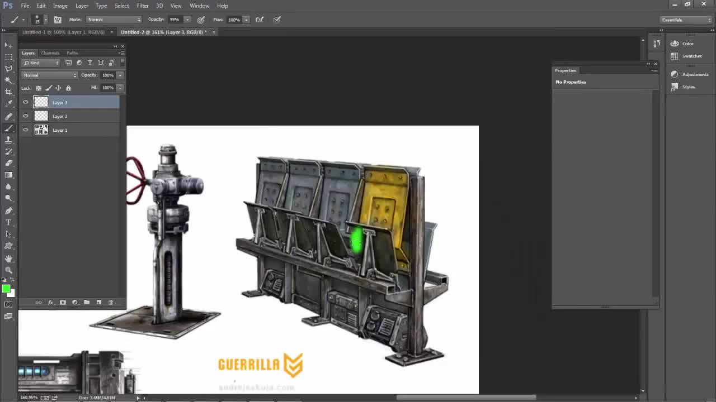Add a layer style via fx icon

pyautogui.click(x=50, y=303)
